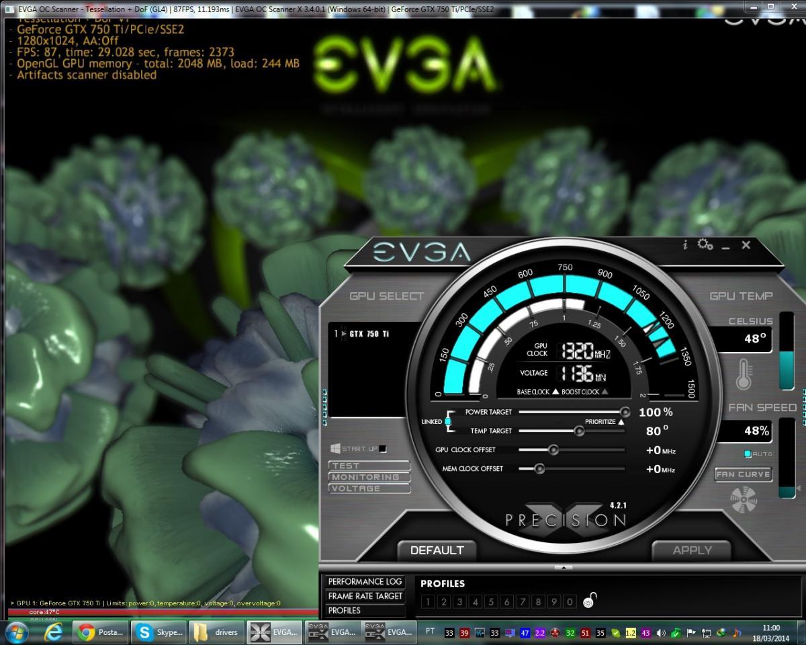Screen dimensions: 806x645
Task: Open the Profiles tab
Action: [x=365, y=611]
